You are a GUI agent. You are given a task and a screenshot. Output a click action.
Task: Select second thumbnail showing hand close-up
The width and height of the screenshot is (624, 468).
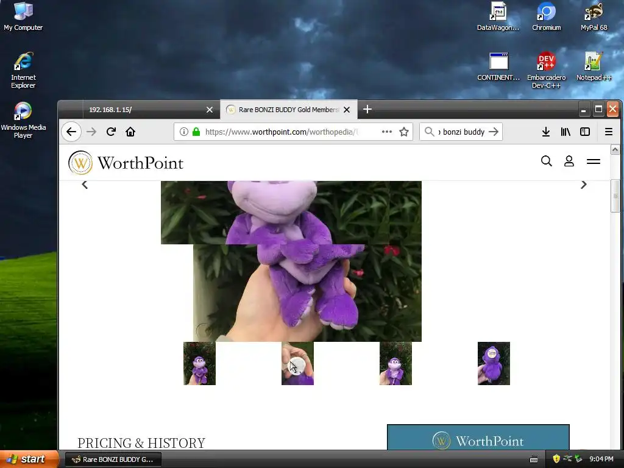[x=297, y=363]
